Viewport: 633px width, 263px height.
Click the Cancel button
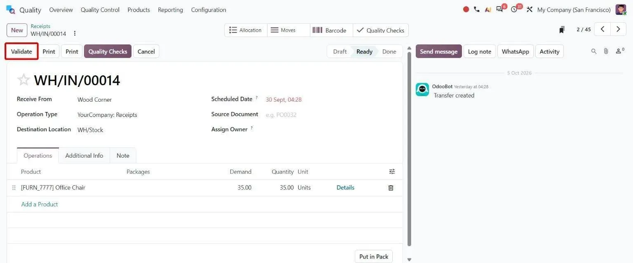(146, 51)
